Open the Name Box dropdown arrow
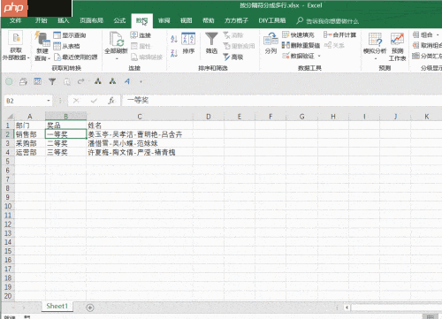The width and height of the screenshot is (442, 319). (49, 101)
